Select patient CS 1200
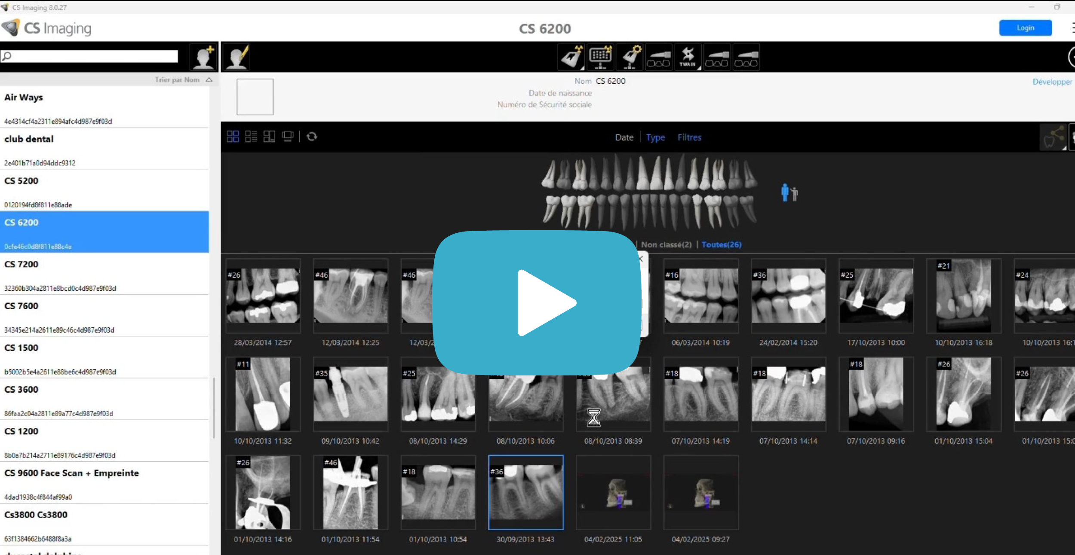1075x555 pixels. 104,440
